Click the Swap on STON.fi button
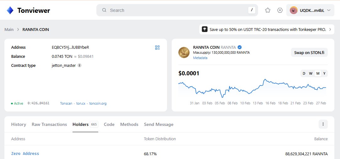Viewport: 340px width, 159px height. click(x=309, y=52)
